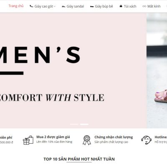Click the handbag icon beside Túi xách
The width and height of the screenshot is (167, 167).
121,6
